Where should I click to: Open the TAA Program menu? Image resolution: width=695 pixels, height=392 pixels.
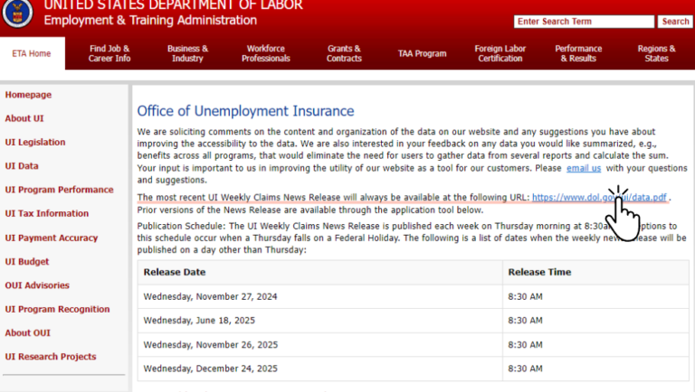pos(422,53)
